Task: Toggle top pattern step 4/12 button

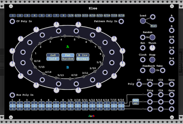Action: (92, 15)
